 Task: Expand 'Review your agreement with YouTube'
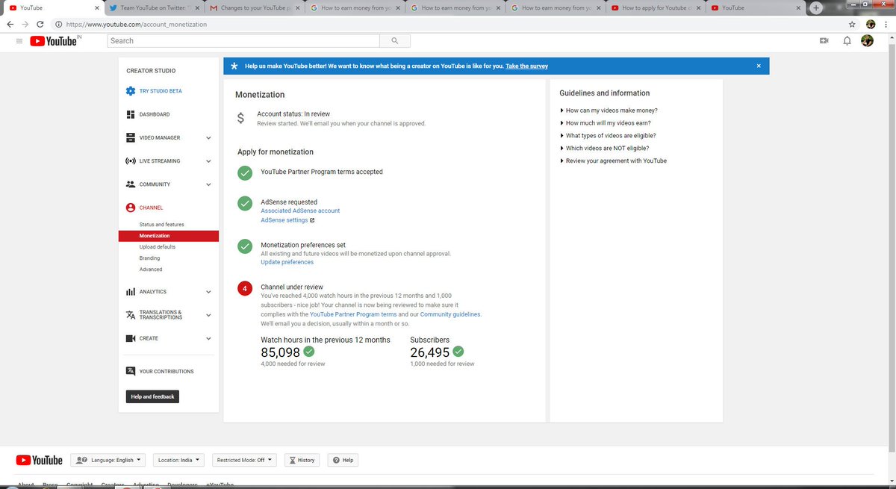coord(613,161)
